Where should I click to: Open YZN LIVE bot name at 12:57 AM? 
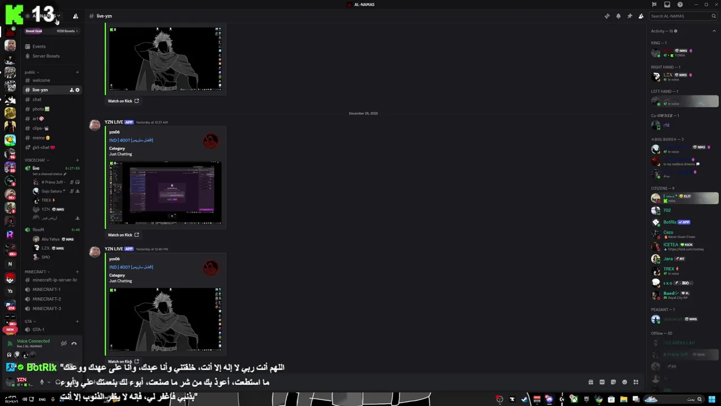[114, 122]
